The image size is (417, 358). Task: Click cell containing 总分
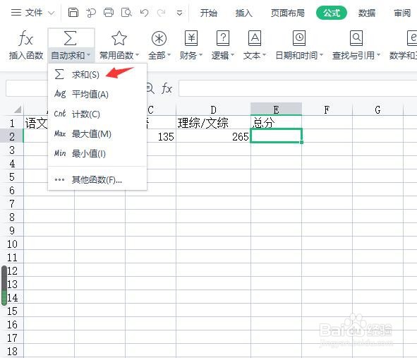click(276, 123)
